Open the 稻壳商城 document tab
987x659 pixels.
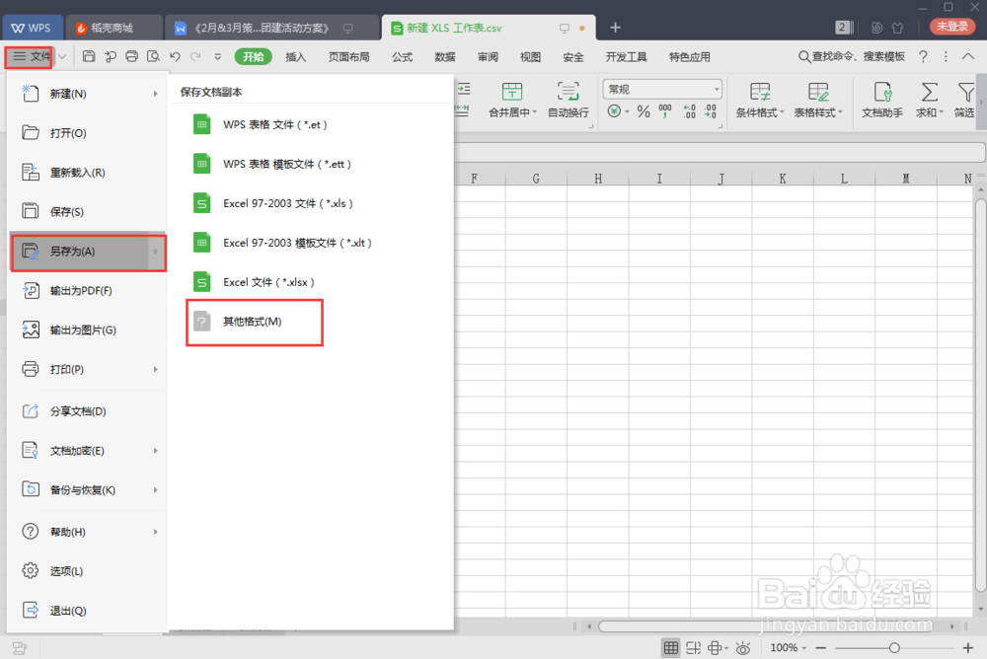(x=113, y=28)
